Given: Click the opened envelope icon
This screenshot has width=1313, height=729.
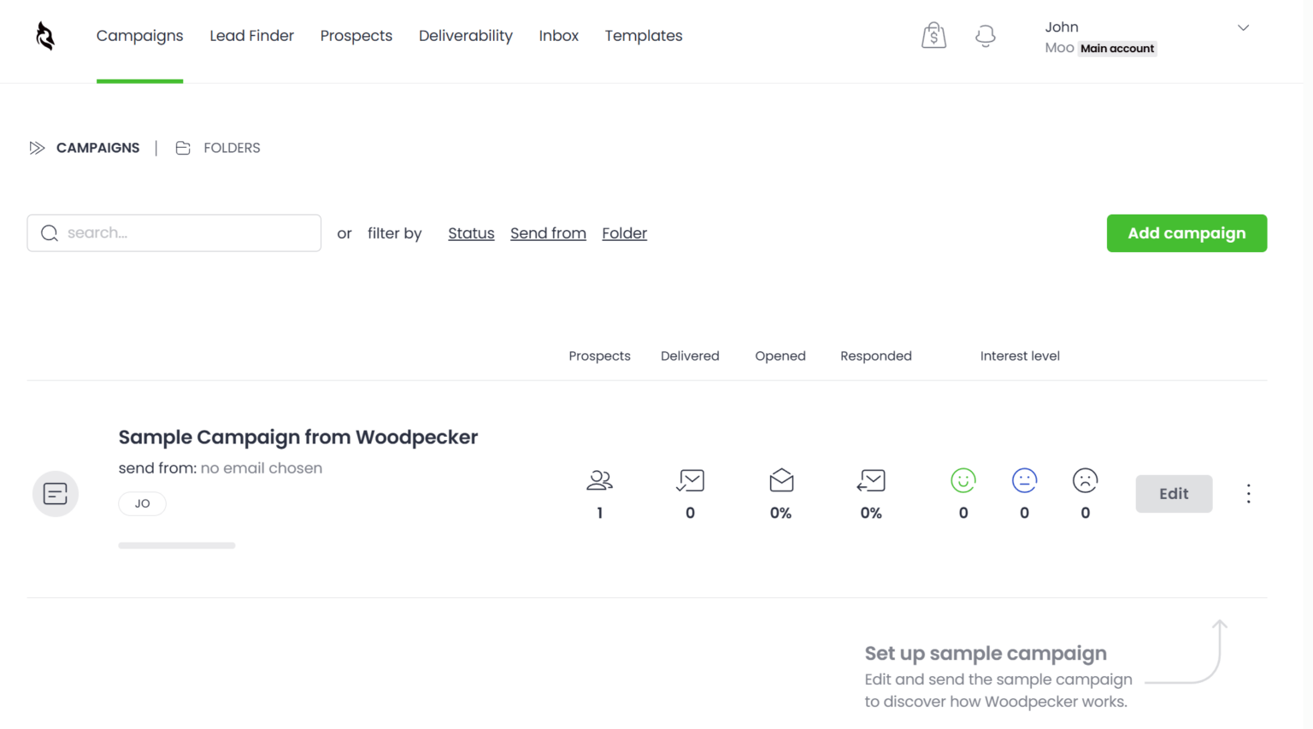Looking at the screenshot, I should click(x=781, y=480).
